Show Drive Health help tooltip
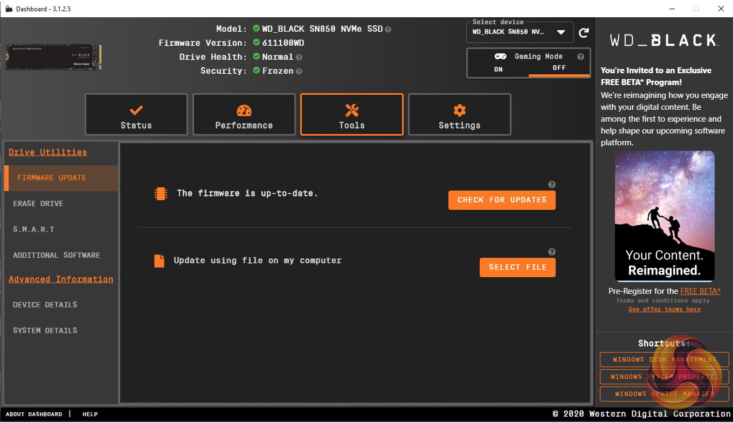This screenshot has height=422, width=733. [x=299, y=57]
